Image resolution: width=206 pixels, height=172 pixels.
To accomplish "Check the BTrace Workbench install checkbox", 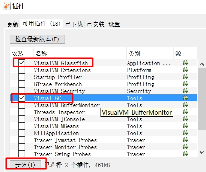I will pos(22,84).
